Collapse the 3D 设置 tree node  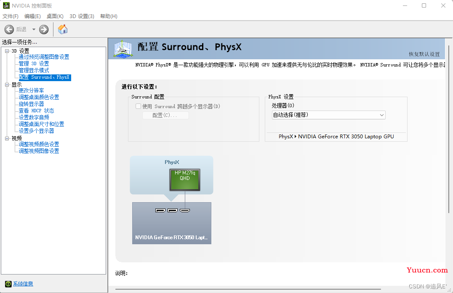(7, 51)
